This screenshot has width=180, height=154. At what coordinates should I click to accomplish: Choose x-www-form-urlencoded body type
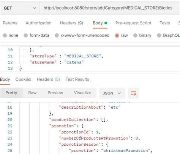[x=82, y=35]
